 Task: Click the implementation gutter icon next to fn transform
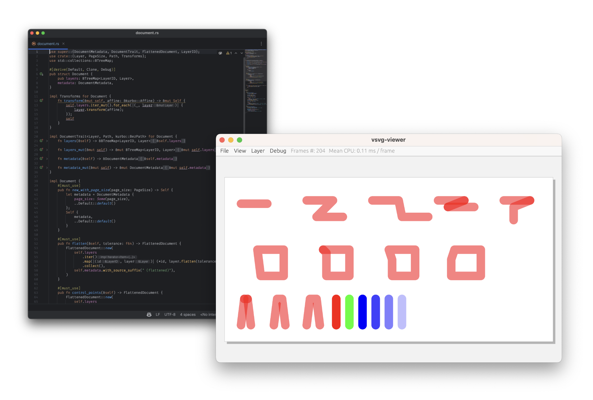[x=41, y=101]
